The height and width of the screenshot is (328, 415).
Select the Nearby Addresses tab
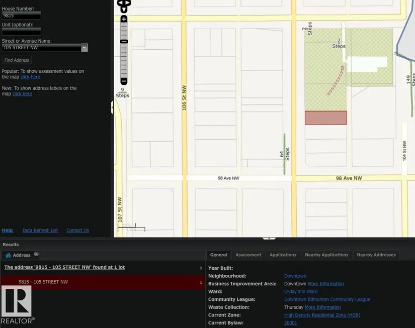pos(376,255)
